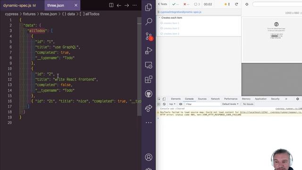Screen dimensions: 302x170
Task: Split the editor to the right
Action: (x=111, y=5)
